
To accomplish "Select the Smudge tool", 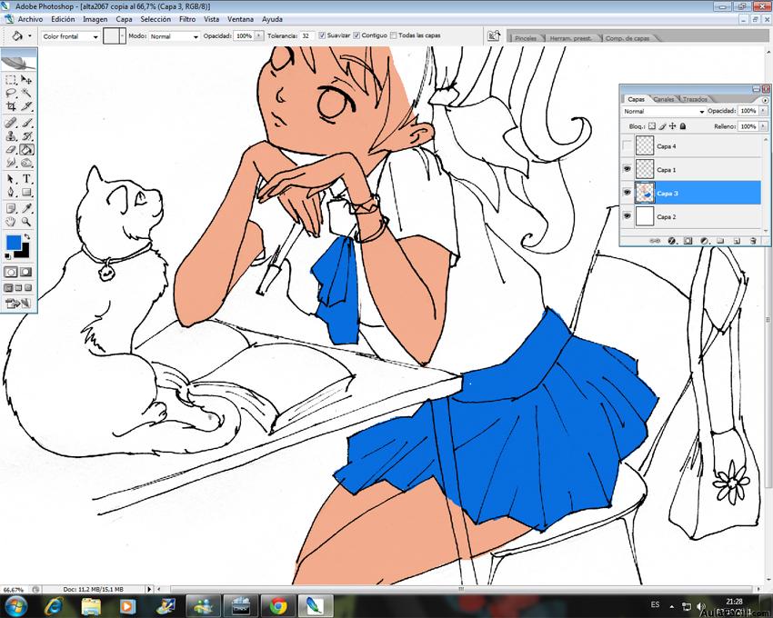I will click(11, 163).
